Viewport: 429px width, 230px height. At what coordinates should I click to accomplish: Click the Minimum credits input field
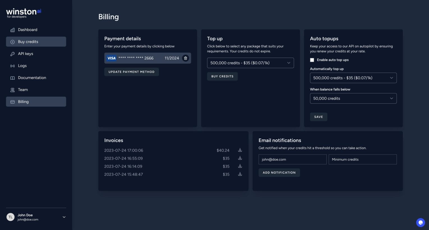(x=362, y=159)
